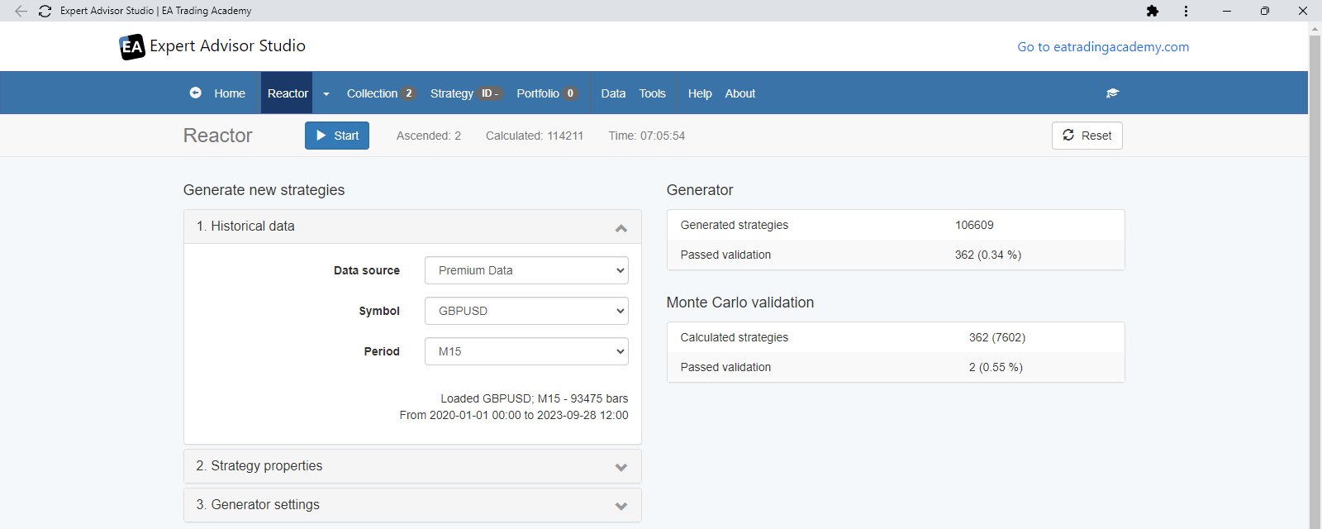Click the Monte Carlo value 2 (0.55 %)
This screenshot has width=1322, height=529.
coord(996,367)
